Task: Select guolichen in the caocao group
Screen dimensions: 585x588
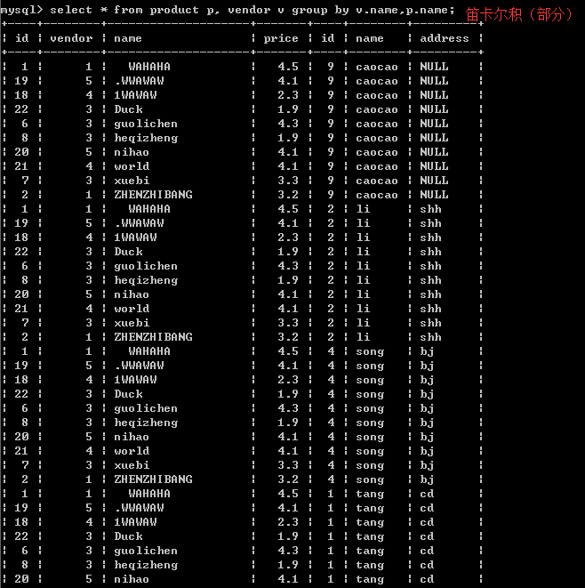Action: pos(146,124)
